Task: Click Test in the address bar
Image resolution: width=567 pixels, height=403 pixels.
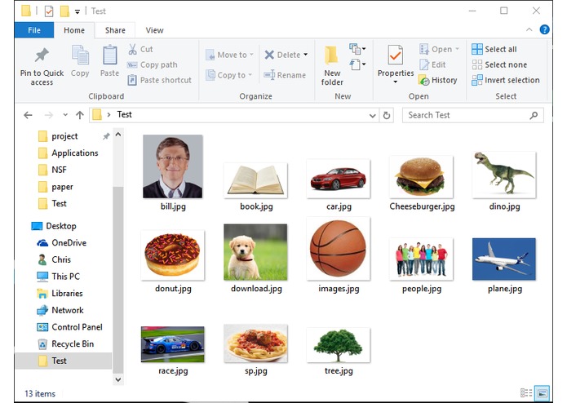Action: coord(124,114)
